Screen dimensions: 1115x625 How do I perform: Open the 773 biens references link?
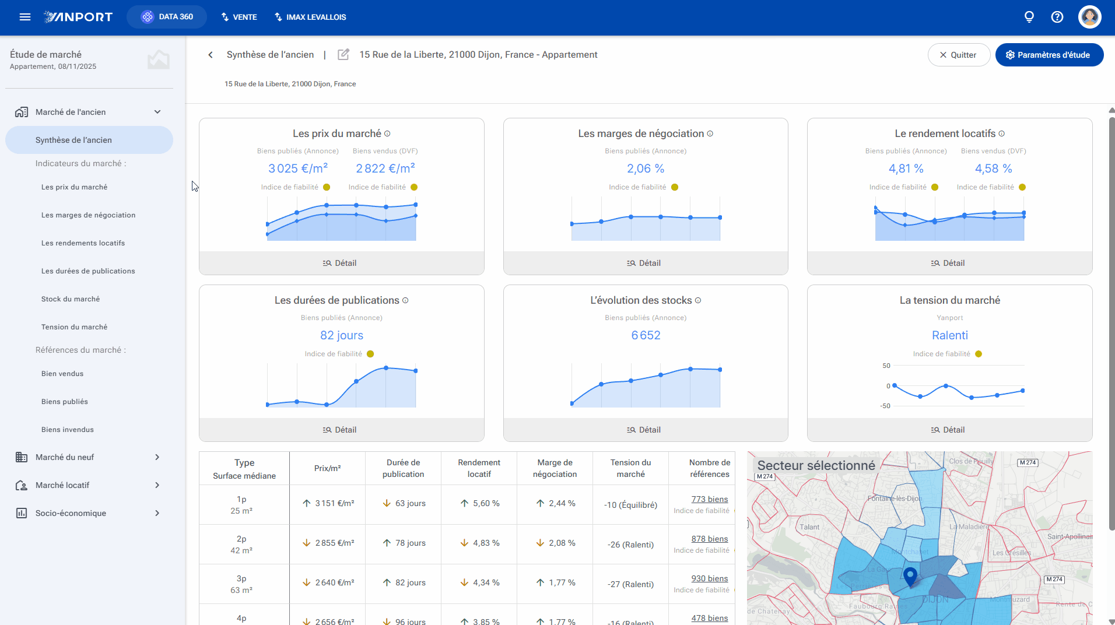tap(710, 499)
